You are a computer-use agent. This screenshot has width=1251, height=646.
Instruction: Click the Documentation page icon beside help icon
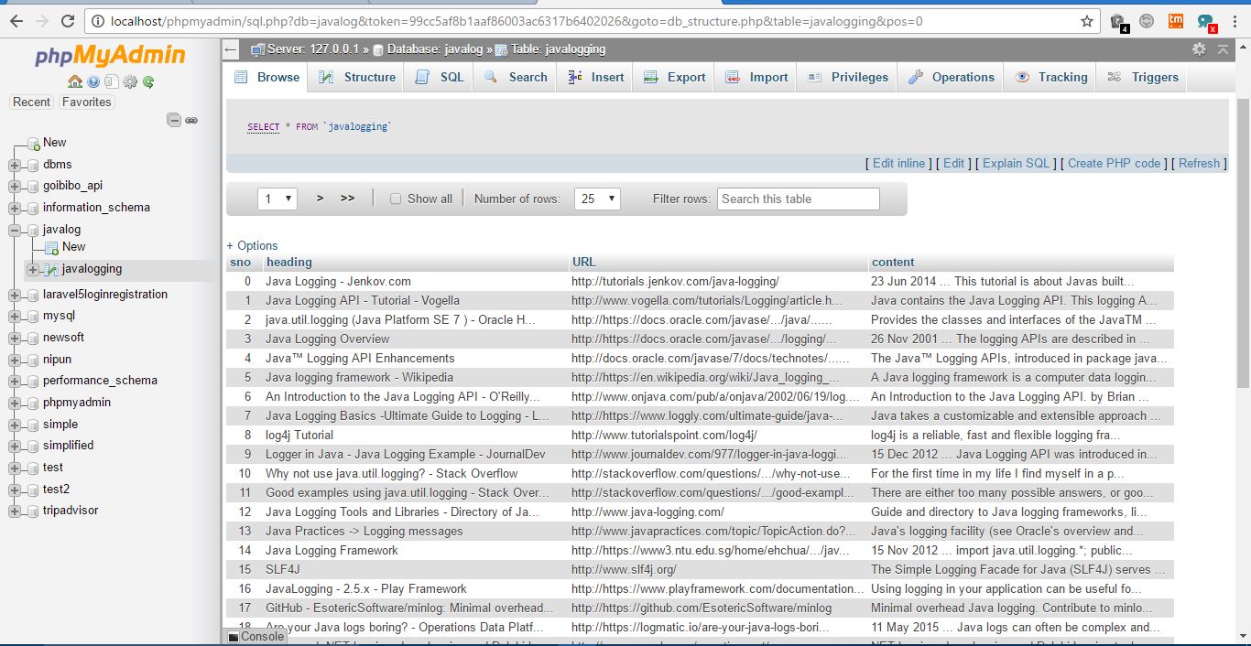click(112, 82)
